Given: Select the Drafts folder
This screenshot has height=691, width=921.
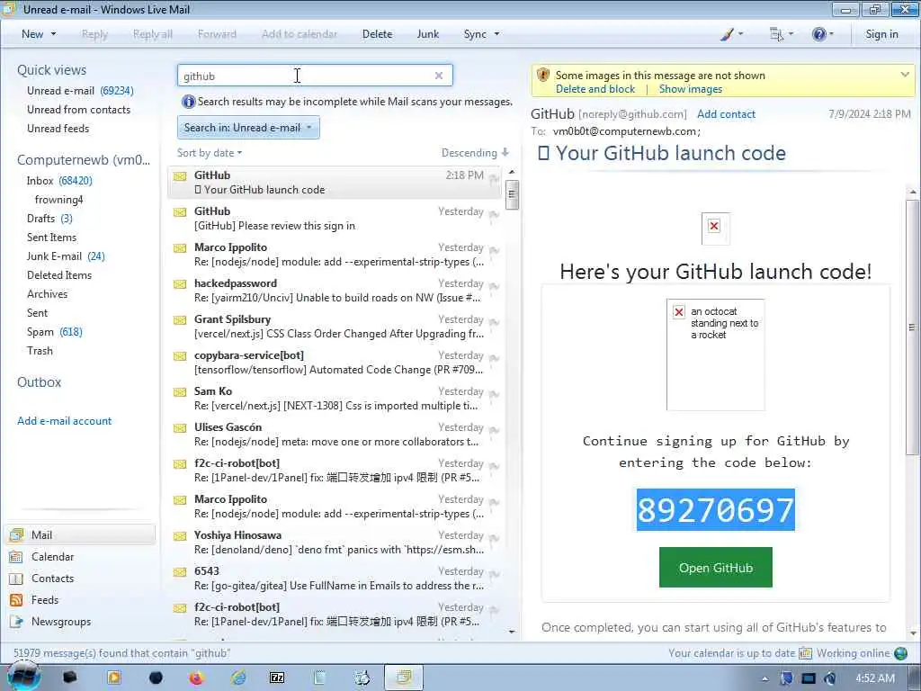Looking at the screenshot, I should pyautogui.click(x=50, y=219).
